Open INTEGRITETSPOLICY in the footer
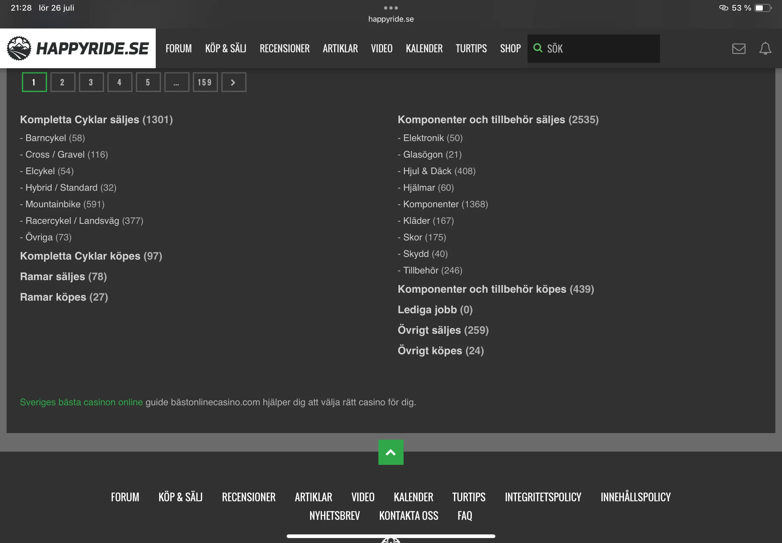 point(543,497)
